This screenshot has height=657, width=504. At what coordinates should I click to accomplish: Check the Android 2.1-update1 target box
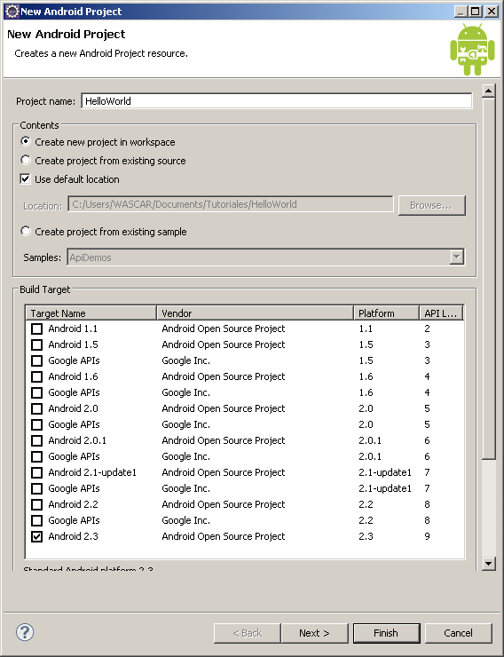(37, 472)
